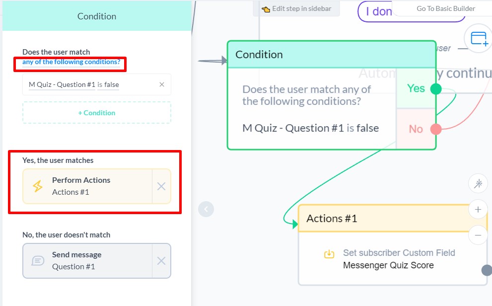Select the green Yes output port

(x=436, y=88)
